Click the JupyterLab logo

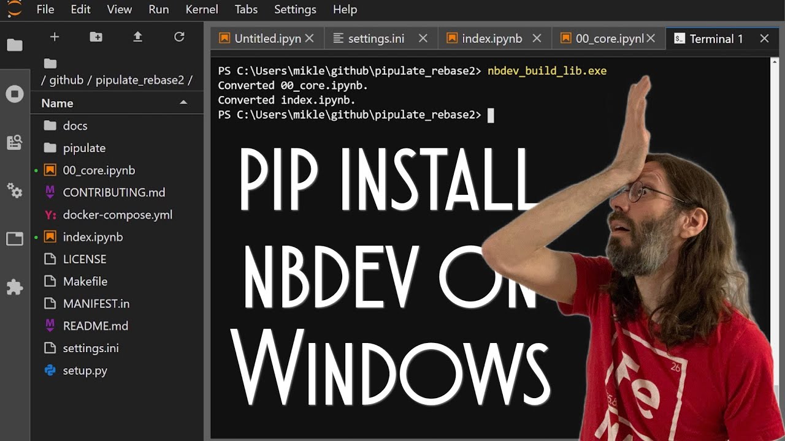click(15, 9)
